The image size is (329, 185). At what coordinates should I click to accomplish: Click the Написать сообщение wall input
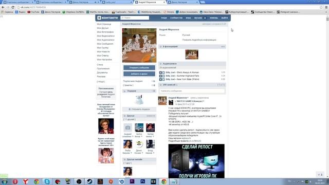(192, 91)
